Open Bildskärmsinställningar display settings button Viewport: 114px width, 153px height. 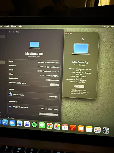[48, 114]
